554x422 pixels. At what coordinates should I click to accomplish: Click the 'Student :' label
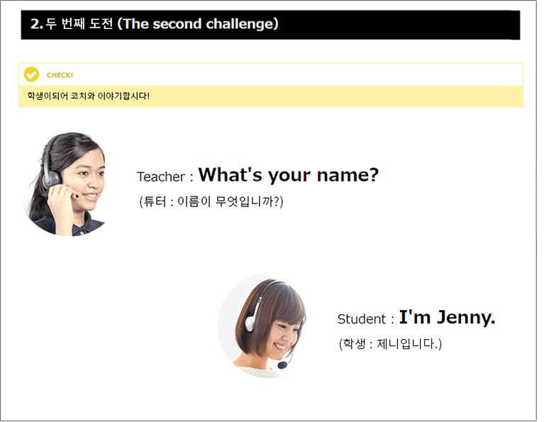[x=366, y=319]
